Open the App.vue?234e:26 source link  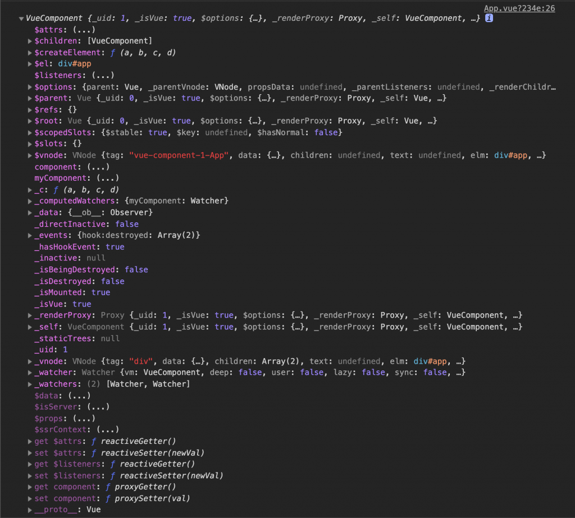point(519,8)
